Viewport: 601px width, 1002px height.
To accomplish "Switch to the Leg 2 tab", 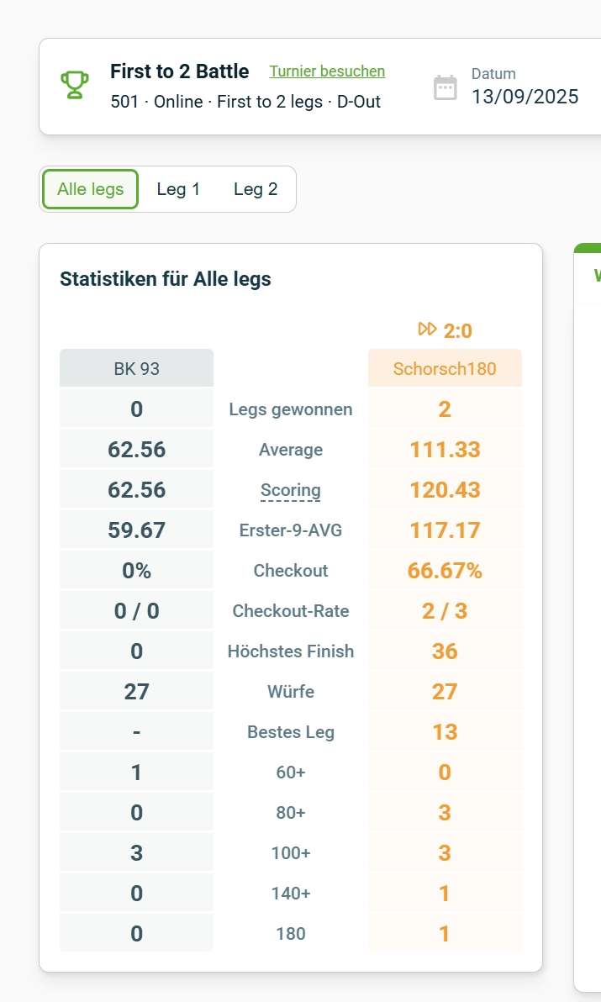I will [x=256, y=189].
